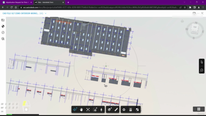Bookmark this page with star icon
Image resolution: width=206 pixels, height=116 pixels.
(185, 7)
